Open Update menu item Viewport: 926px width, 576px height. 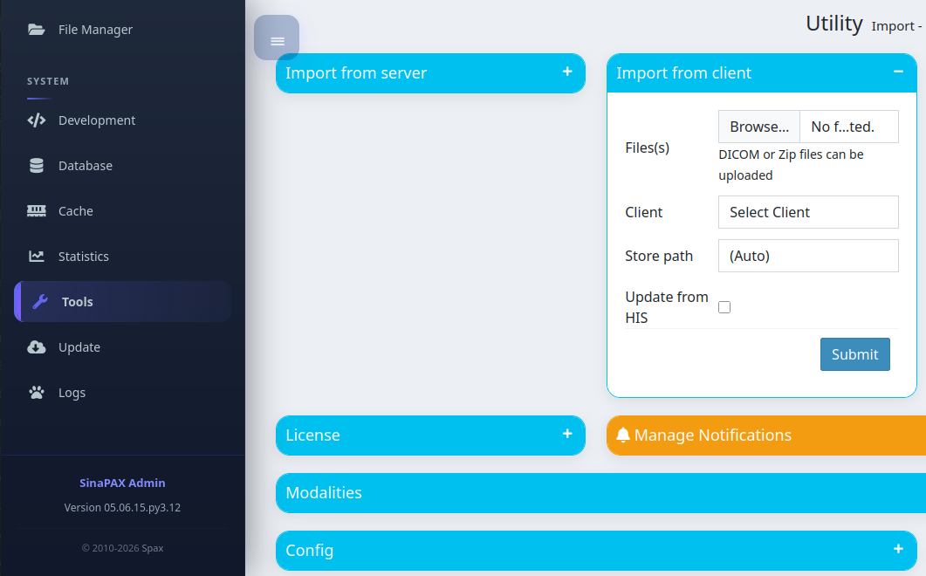pos(123,347)
